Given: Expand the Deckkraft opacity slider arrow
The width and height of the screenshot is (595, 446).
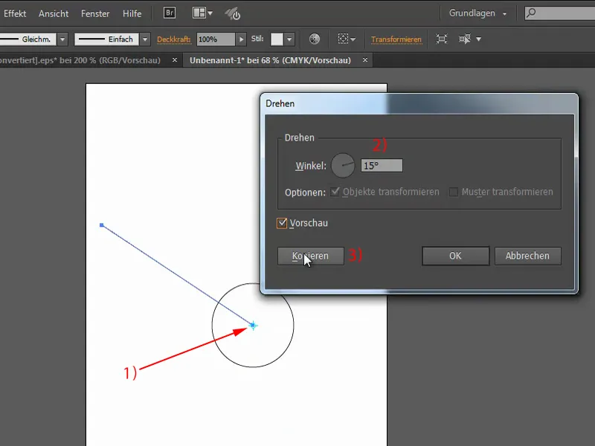Looking at the screenshot, I should [x=241, y=39].
